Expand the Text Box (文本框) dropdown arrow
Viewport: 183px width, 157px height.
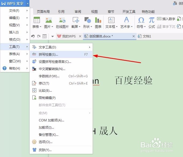click(x=117, y=26)
